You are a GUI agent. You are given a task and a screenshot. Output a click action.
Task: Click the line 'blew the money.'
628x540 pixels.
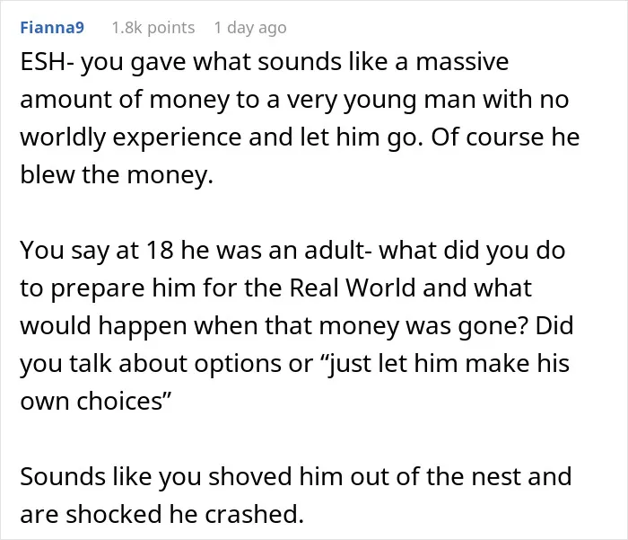(117, 175)
